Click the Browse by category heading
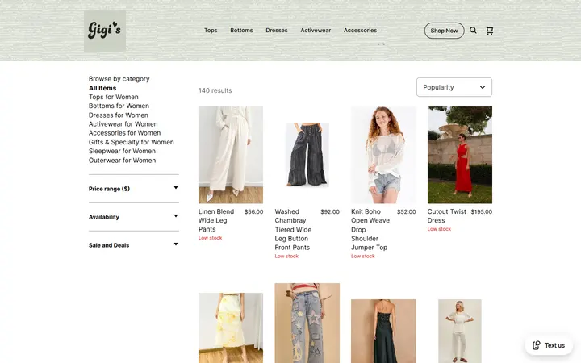Screen dimensions: 581x363 [119, 79]
